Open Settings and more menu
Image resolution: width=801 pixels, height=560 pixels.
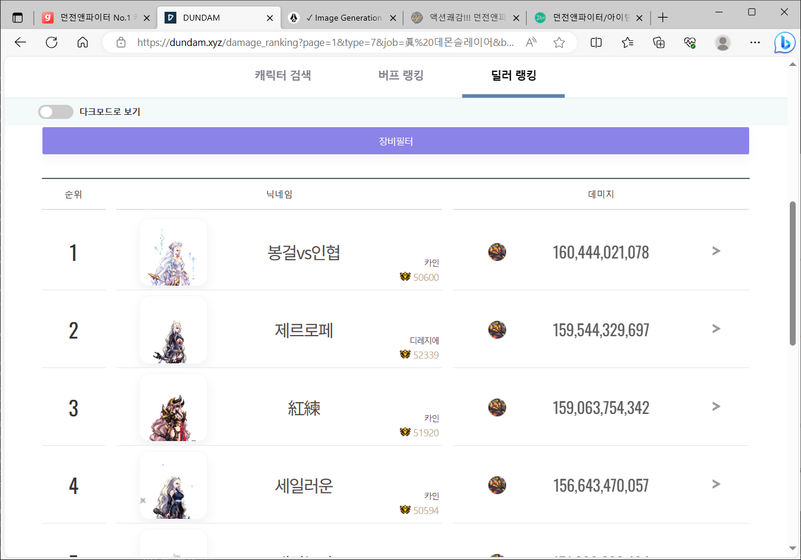pyautogui.click(x=755, y=42)
